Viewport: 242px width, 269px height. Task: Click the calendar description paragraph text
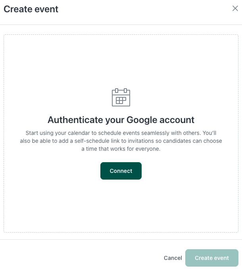click(121, 141)
